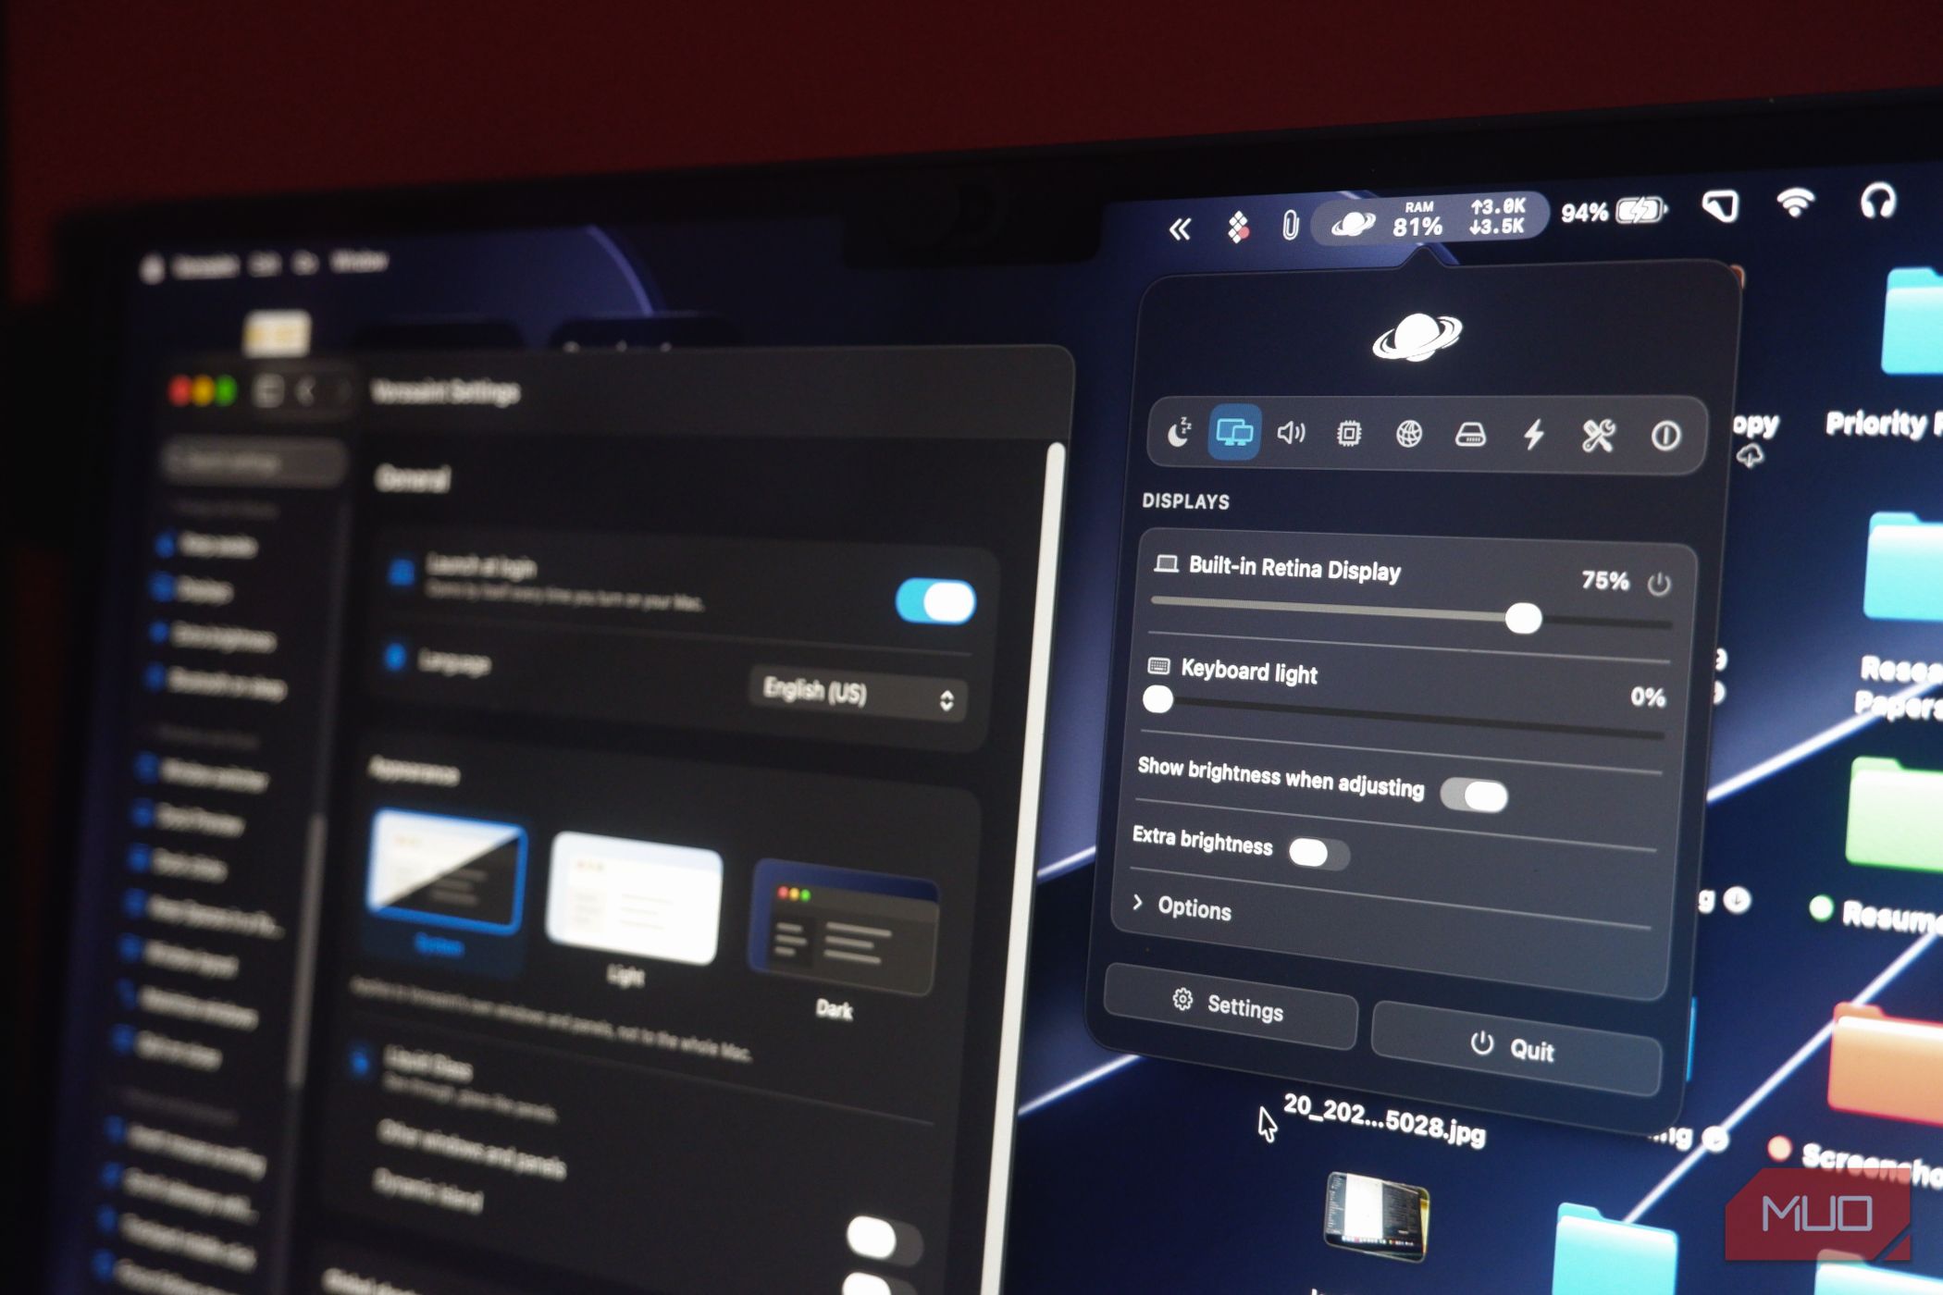Open the CPU chip tab
Viewport: 1943px width, 1295px height.
1348,433
